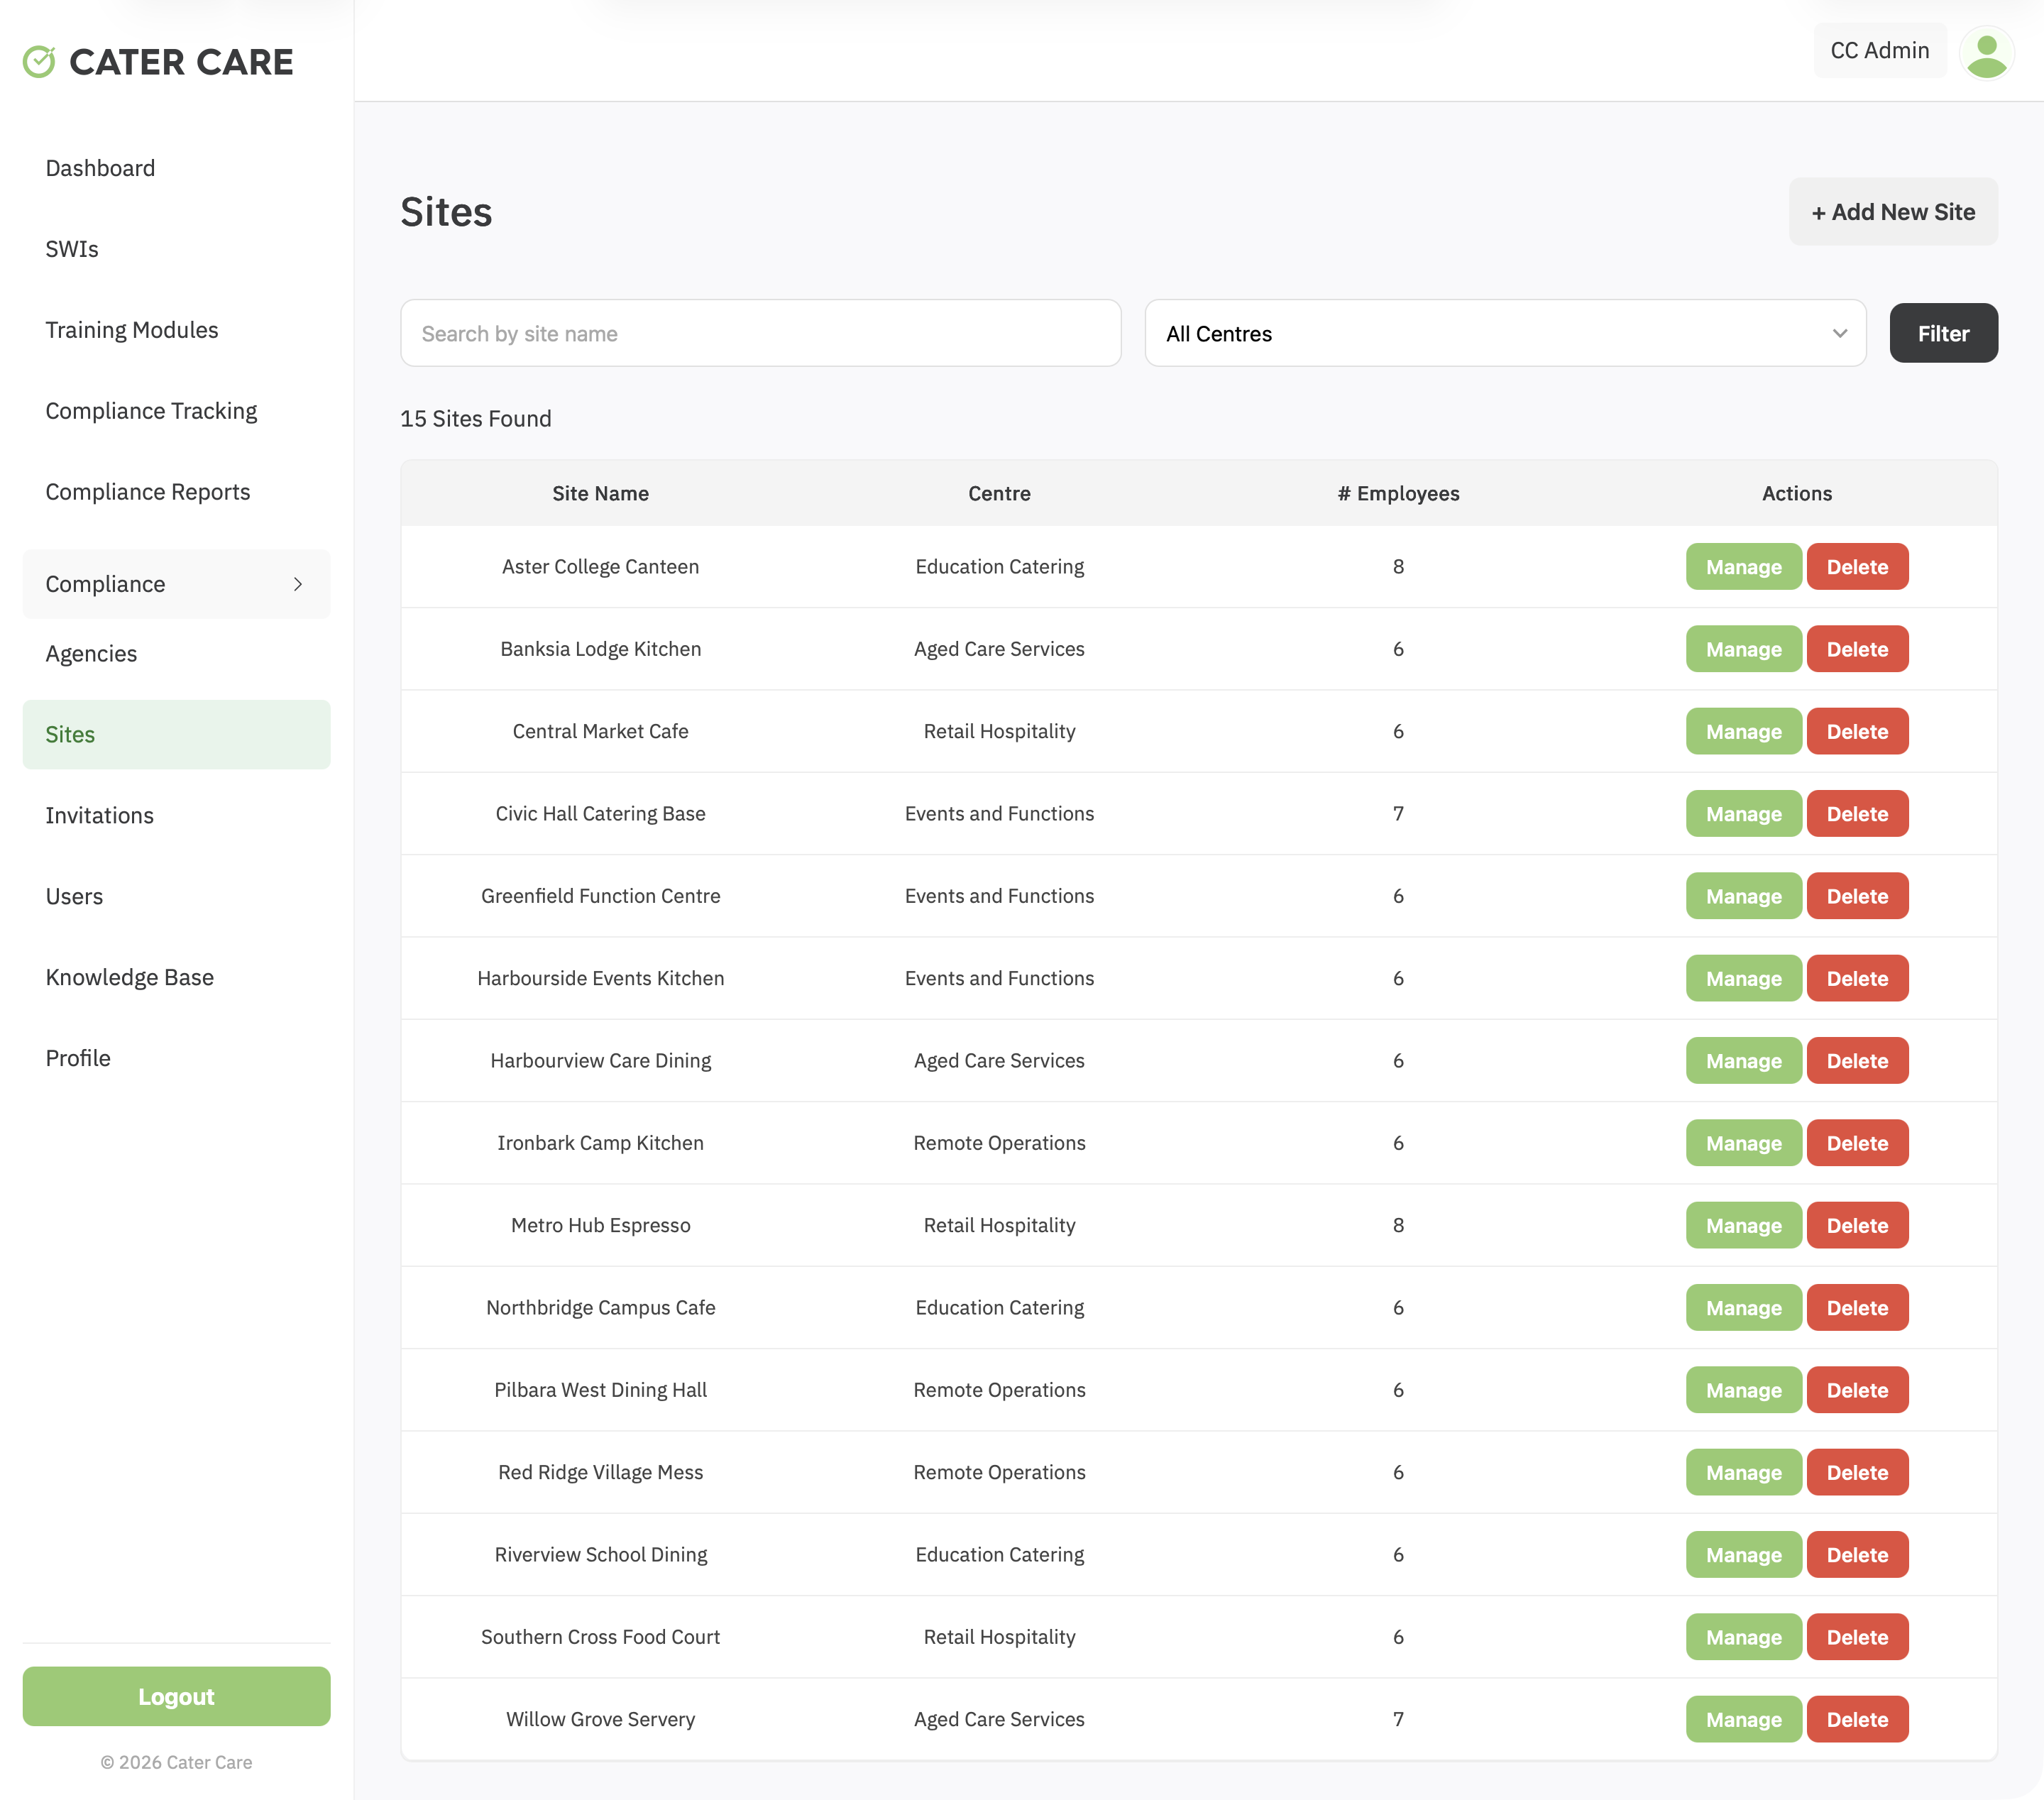Click the Sites page heading
The image size is (2044, 1800).
coord(446,212)
